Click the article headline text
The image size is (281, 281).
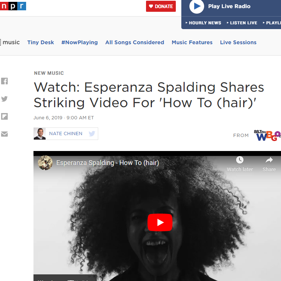tap(149, 95)
